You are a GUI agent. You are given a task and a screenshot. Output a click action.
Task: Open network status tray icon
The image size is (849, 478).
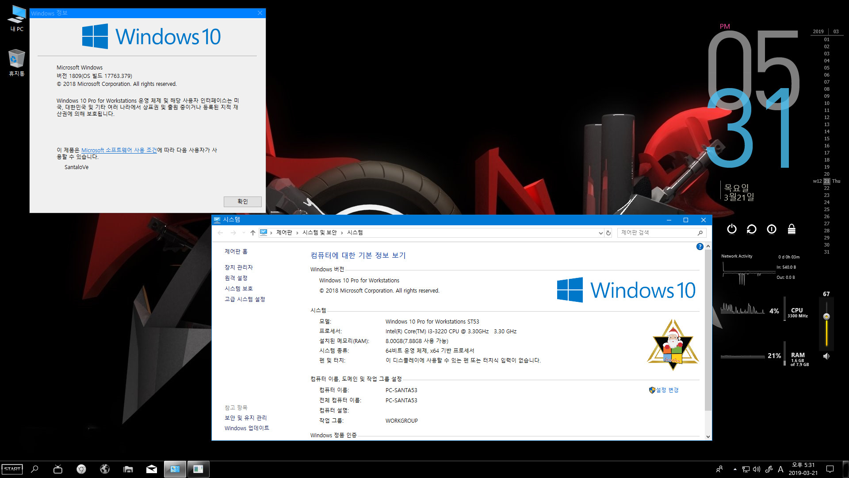(746, 469)
